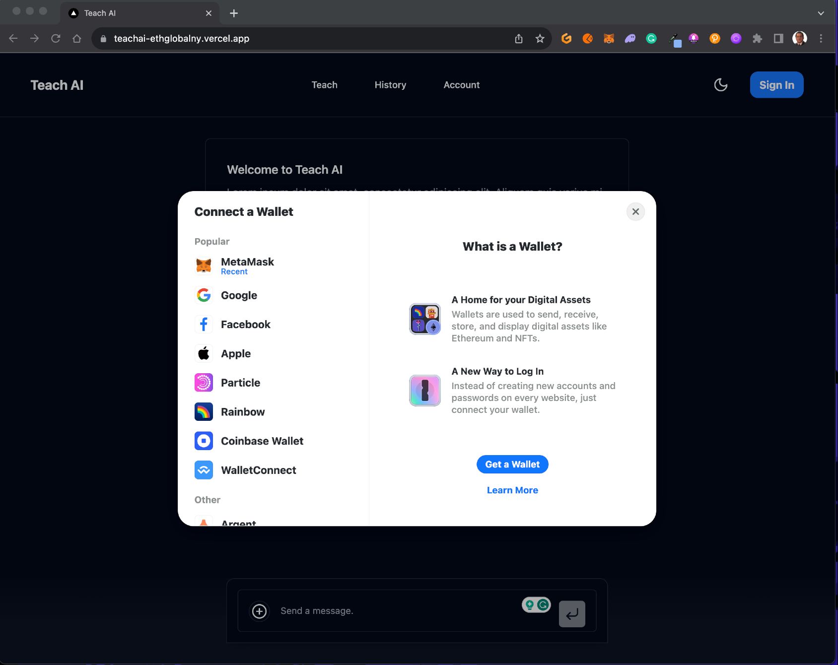Follow the Learn More link

512,490
